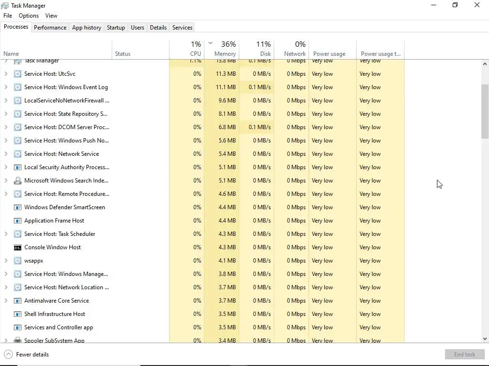The height and width of the screenshot is (366, 489).
Task: Sort by the Status column header
Action: coord(141,50)
